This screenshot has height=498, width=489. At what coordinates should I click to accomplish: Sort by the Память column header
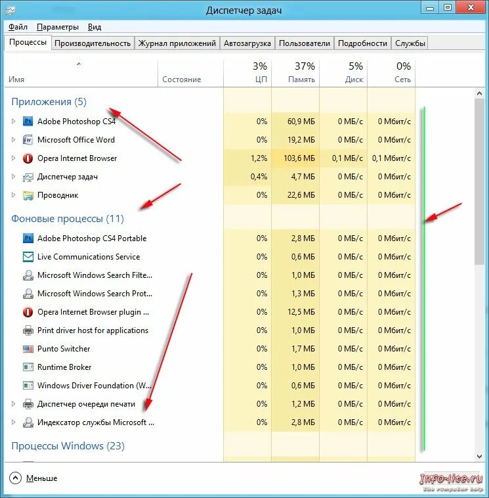pyautogui.click(x=295, y=74)
